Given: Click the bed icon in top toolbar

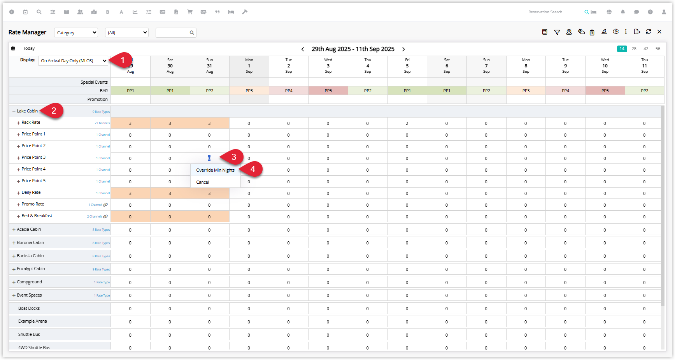Looking at the screenshot, I should tap(231, 12).
